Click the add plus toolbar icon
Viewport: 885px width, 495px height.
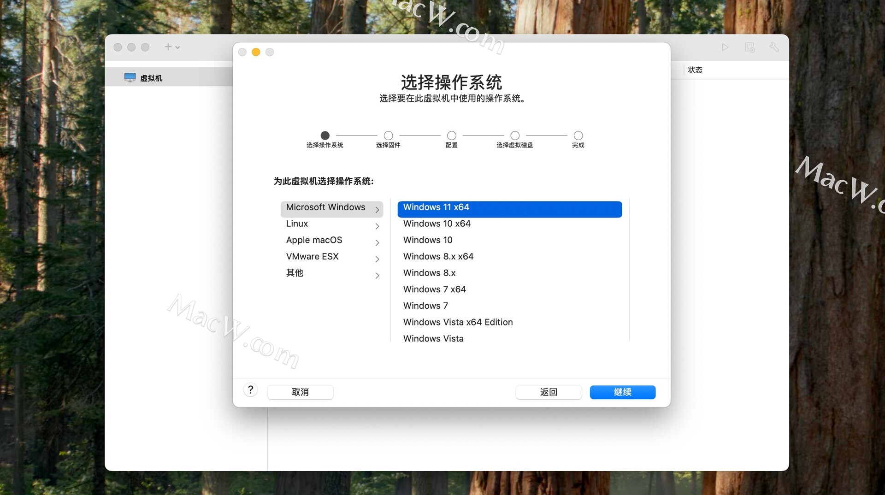(x=168, y=47)
